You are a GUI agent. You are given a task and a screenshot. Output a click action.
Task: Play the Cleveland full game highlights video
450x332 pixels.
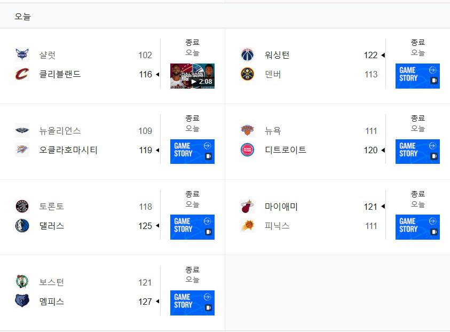[192, 76]
